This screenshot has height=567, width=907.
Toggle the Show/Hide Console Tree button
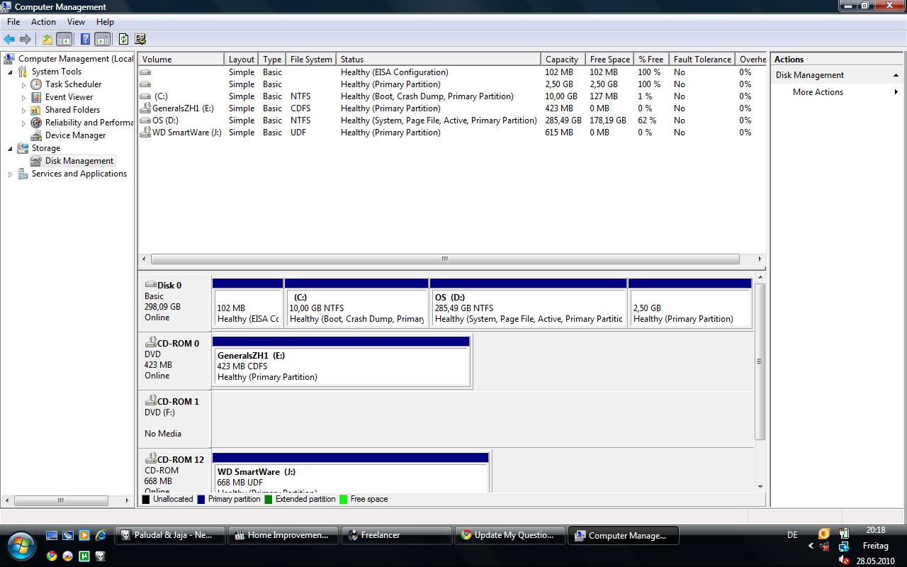[x=64, y=40]
